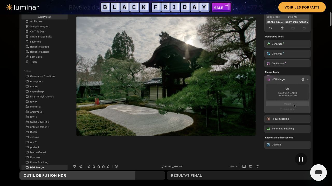The width and height of the screenshot is (332, 186).
Task: Select the Sample Images icon
Action: pos(27,26)
